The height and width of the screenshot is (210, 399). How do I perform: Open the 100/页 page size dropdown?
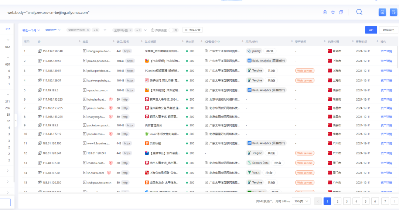(301, 201)
